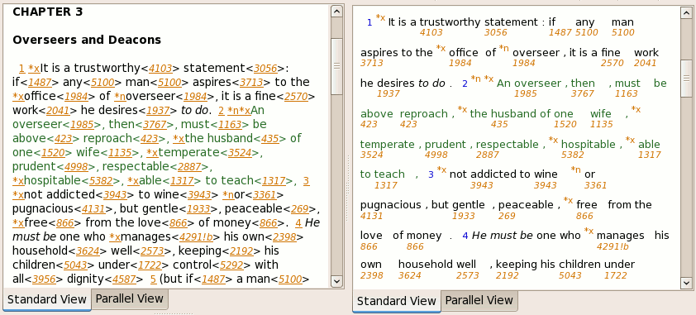Open link 1163 after must in left pane
The width and height of the screenshot is (696, 315).
[x=230, y=125]
